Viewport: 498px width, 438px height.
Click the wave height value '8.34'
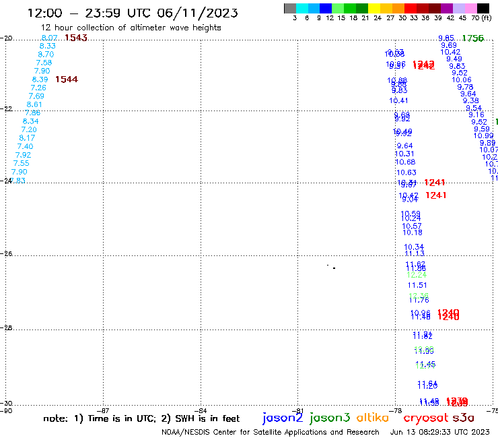point(30,121)
